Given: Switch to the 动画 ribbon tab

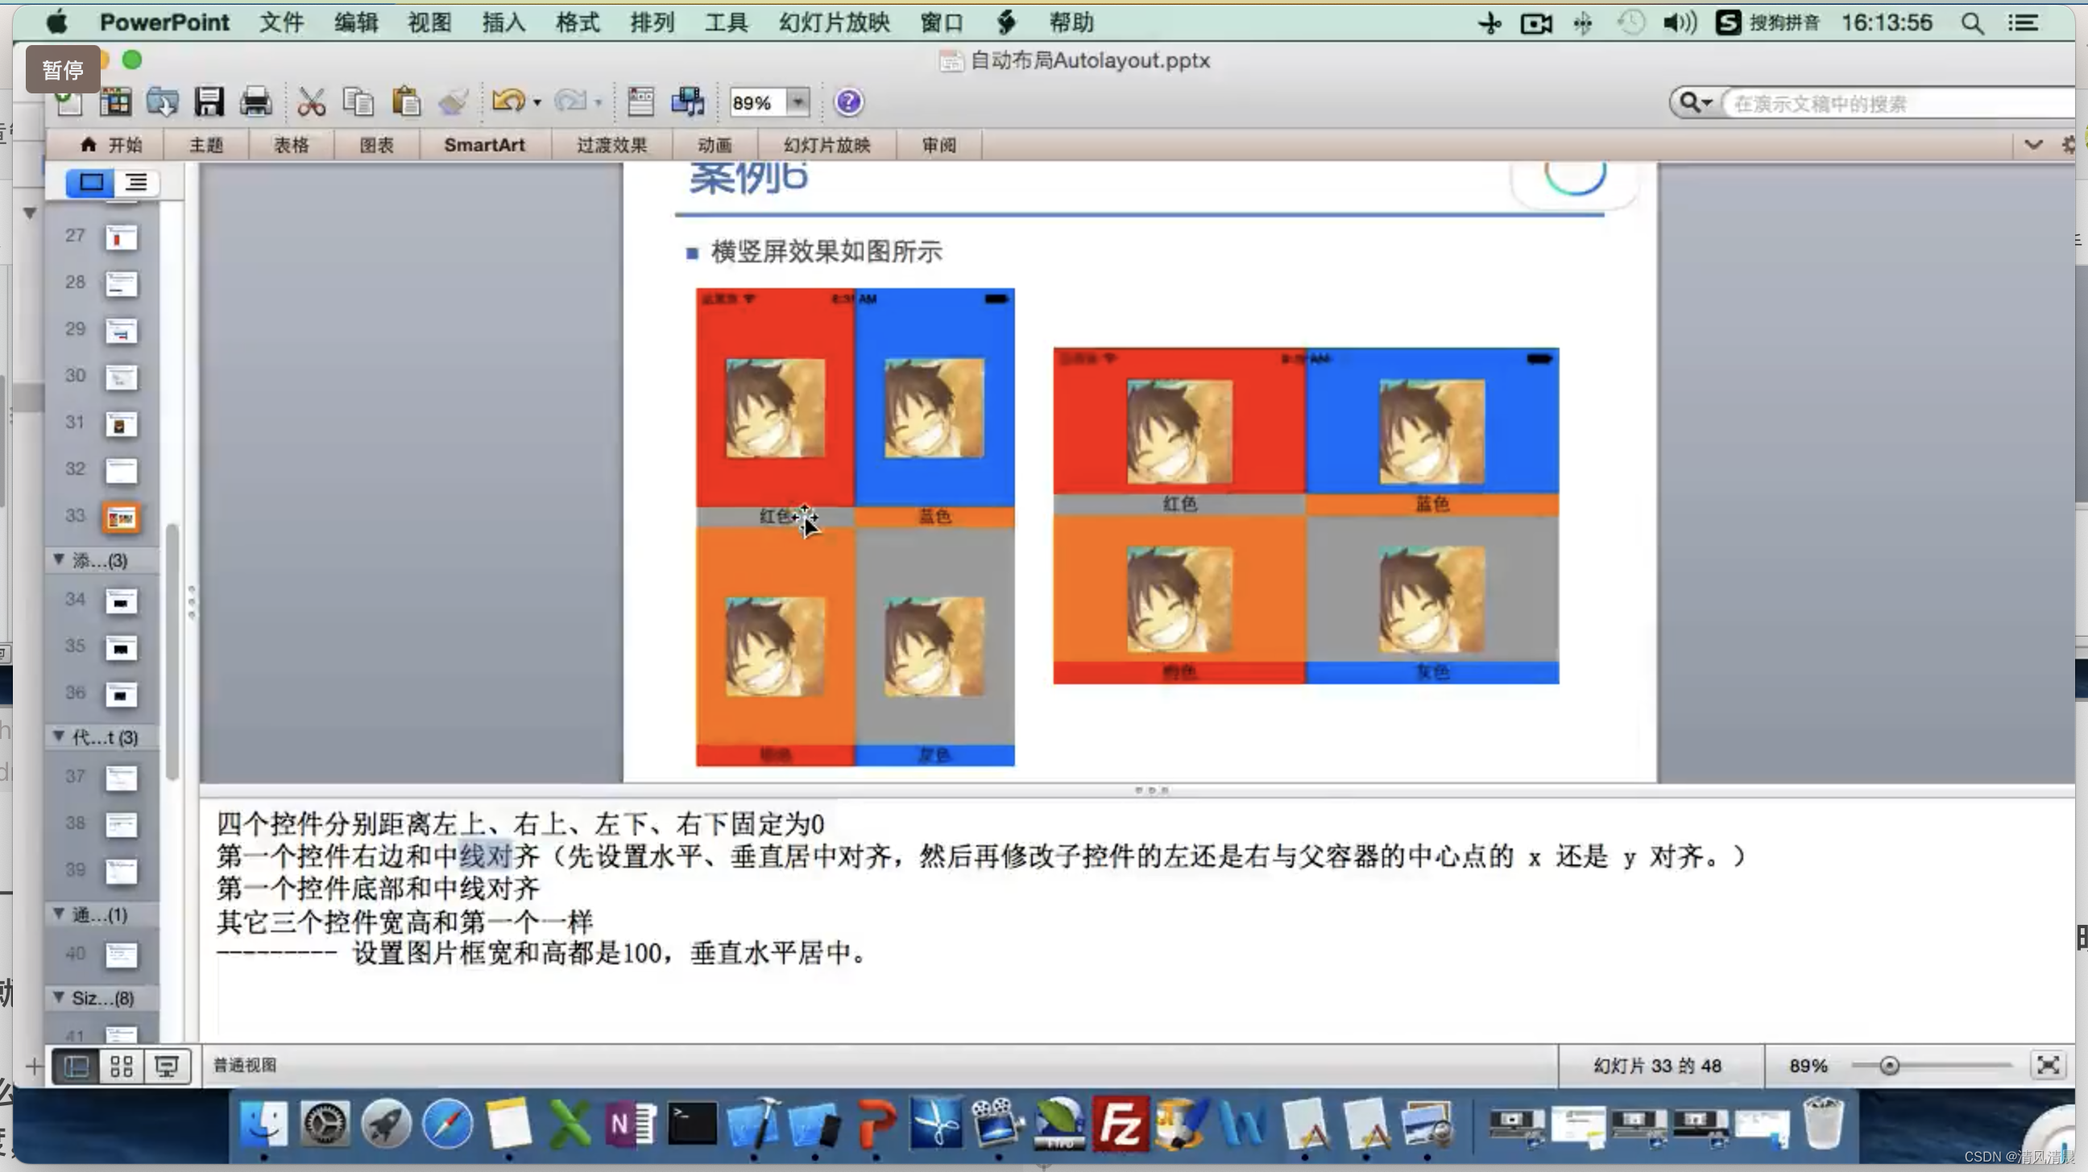Looking at the screenshot, I should pos(714,145).
